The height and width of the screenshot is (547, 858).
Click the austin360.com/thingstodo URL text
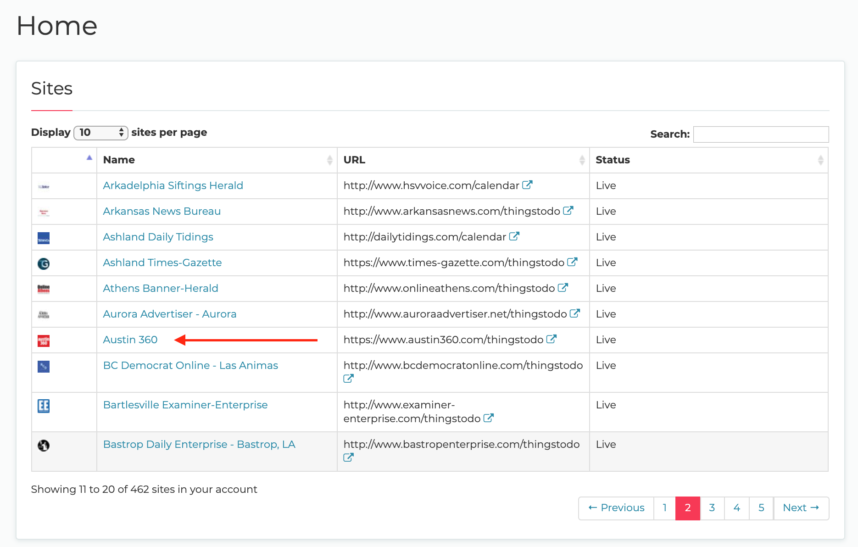[x=443, y=340]
